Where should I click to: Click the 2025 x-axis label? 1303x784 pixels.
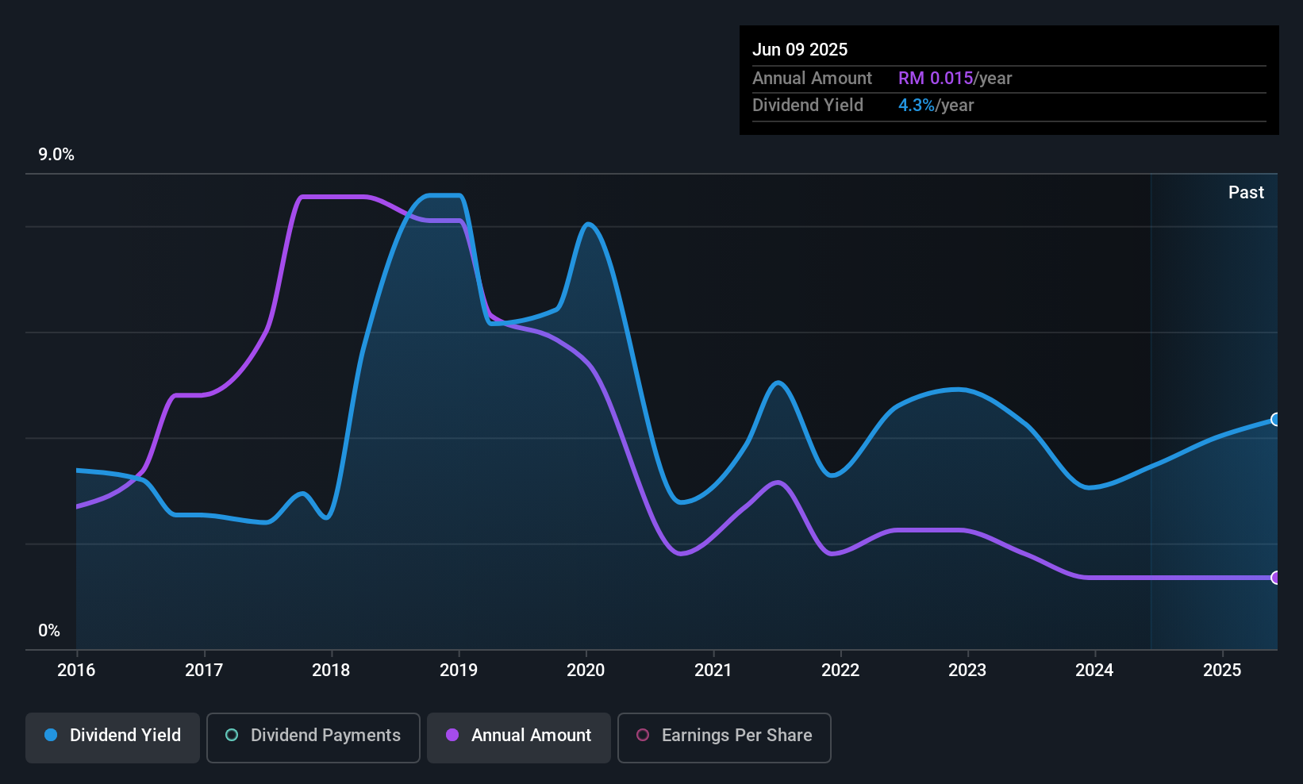1222,670
